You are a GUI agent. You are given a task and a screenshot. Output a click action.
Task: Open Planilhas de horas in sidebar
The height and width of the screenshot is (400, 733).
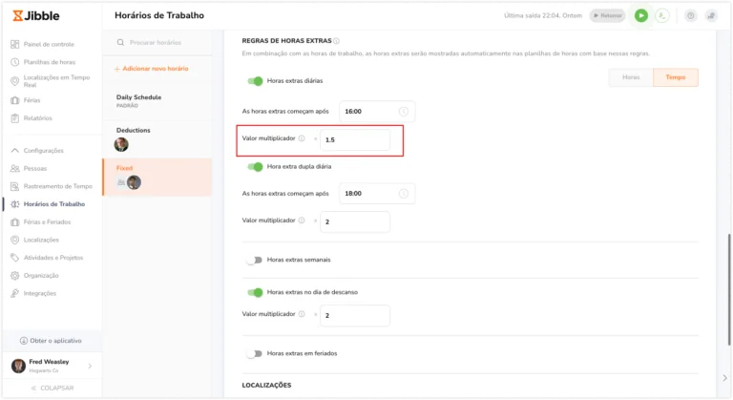point(49,62)
